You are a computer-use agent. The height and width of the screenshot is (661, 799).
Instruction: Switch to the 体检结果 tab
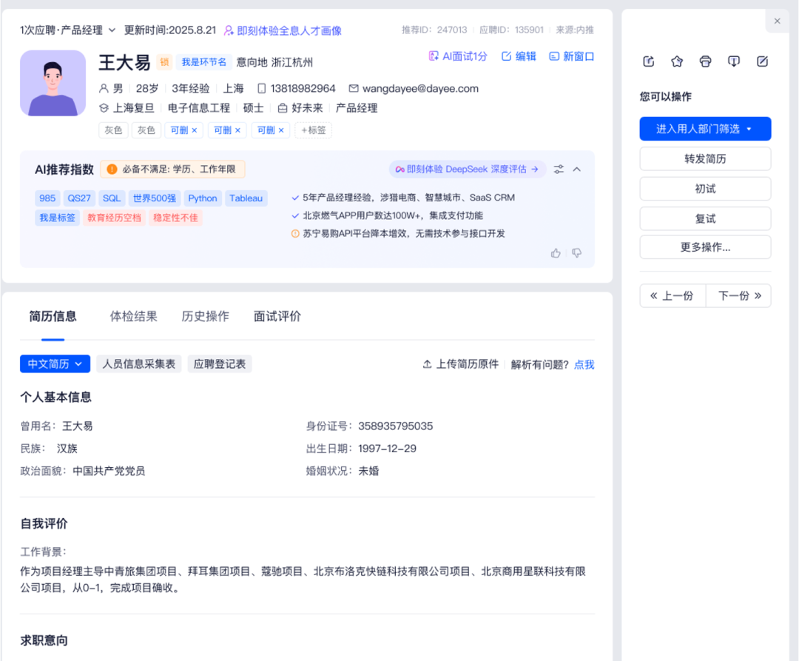(133, 317)
